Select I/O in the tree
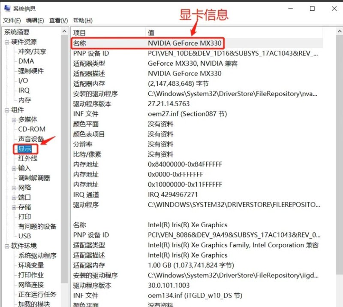 click(x=23, y=81)
